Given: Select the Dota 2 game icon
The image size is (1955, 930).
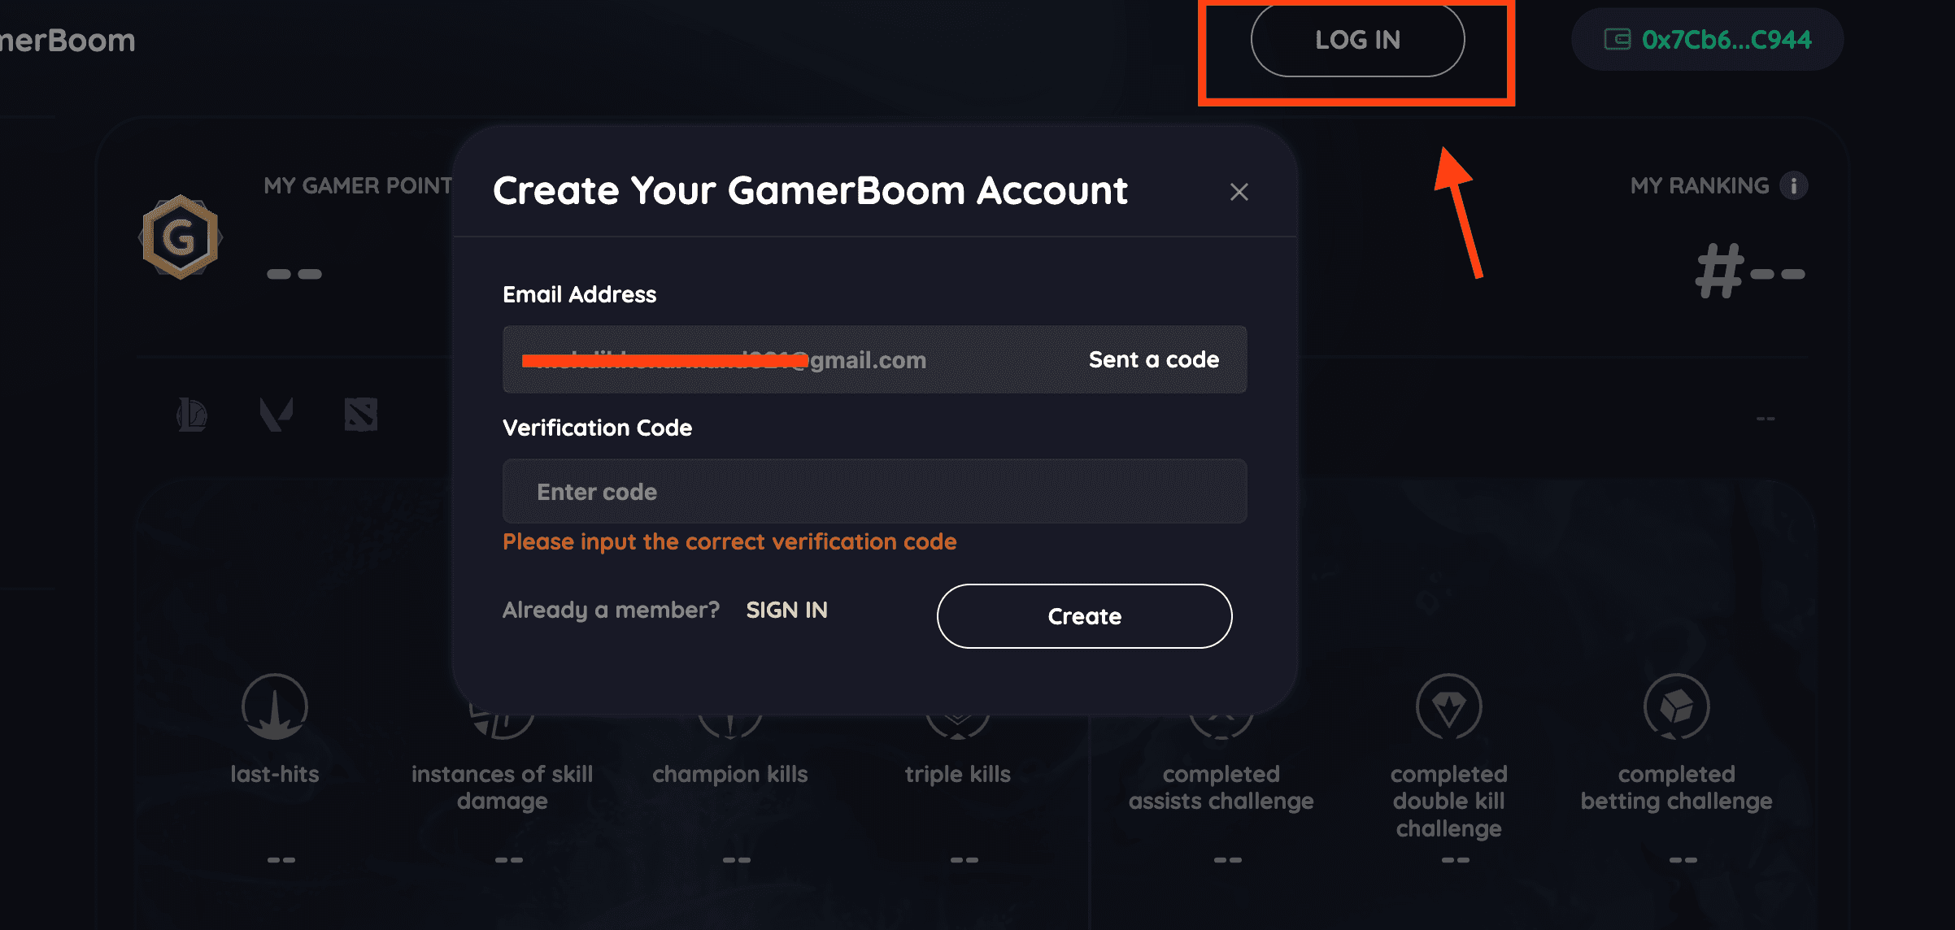Looking at the screenshot, I should [360, 415].
